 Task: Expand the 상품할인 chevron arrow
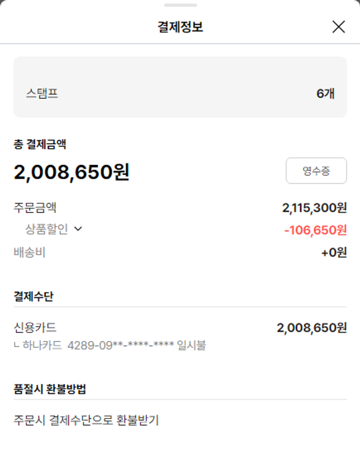point(78,229)
